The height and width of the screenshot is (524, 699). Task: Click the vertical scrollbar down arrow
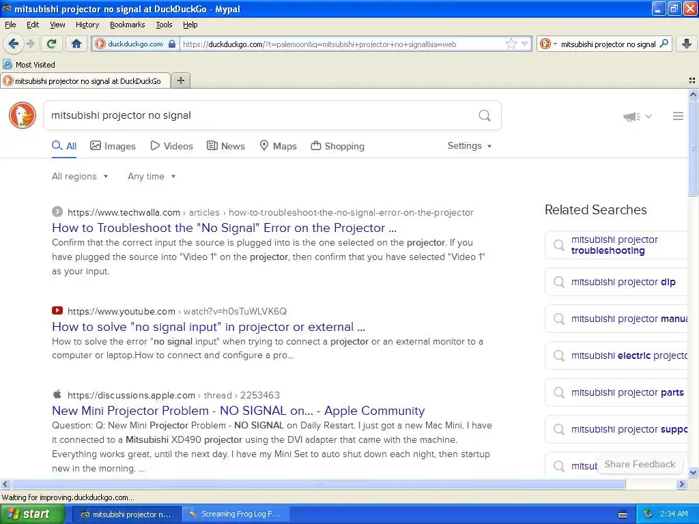point(693,473)
